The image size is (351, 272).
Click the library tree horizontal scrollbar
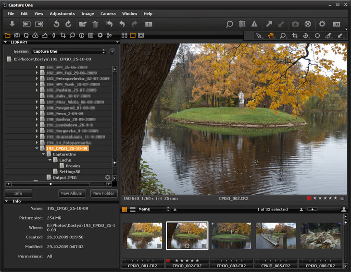coord(59,184)
